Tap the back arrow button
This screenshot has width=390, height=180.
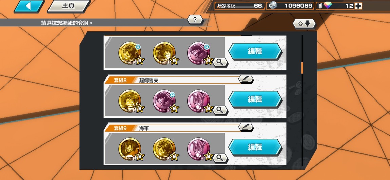coord(29,6)
